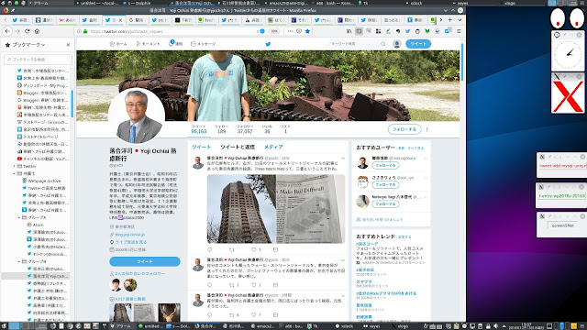Follow the first suggested user
Viewport: 587px width, 330px height.
click(x=385, y=165)
